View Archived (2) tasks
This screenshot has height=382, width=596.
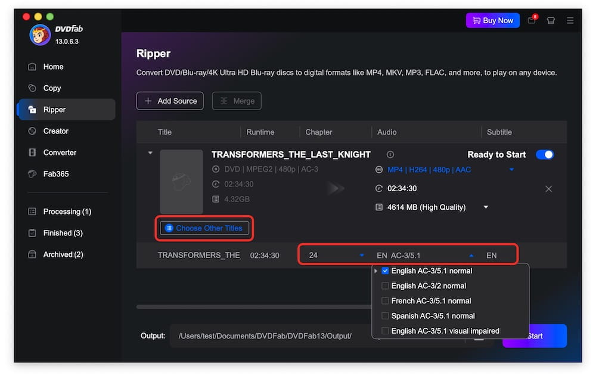click(x=63, y=254)
